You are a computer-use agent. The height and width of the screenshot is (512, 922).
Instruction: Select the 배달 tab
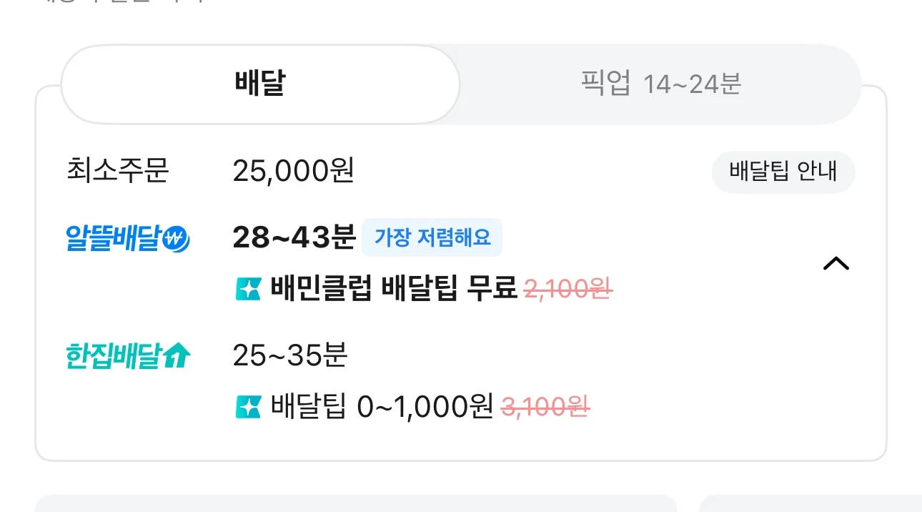[260, 84]
